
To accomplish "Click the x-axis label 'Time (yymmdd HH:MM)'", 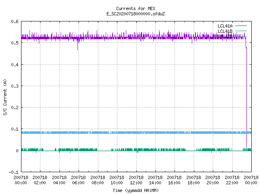I will click(136, 190).
